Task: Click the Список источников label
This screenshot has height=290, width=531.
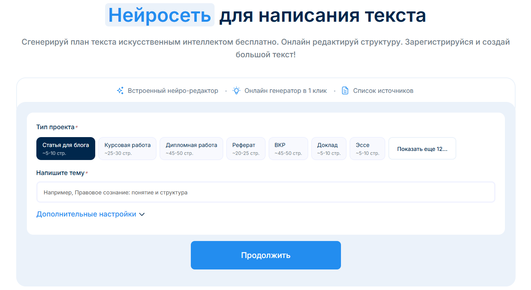Action: (383, 91)
